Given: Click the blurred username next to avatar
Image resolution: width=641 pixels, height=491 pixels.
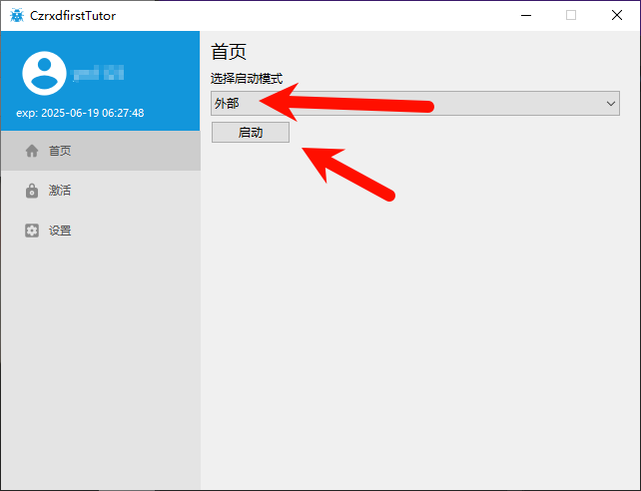Looking at the screenshot, I should (x=97, y=74).
